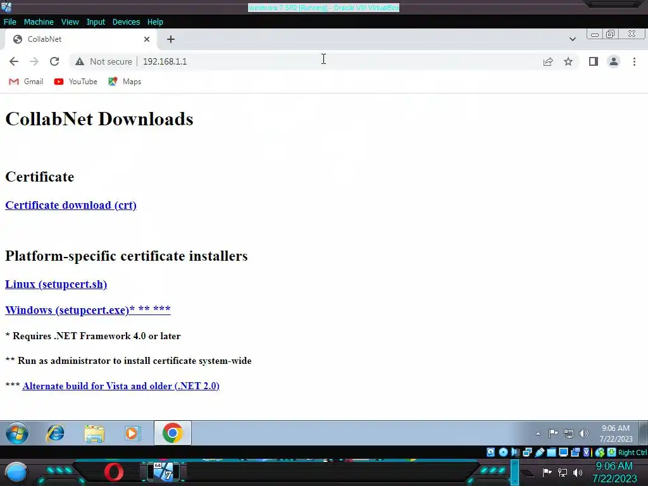
Task: Click the VirtualBox audio status icon
Action: pyautogui.click(x=515, y=452)
